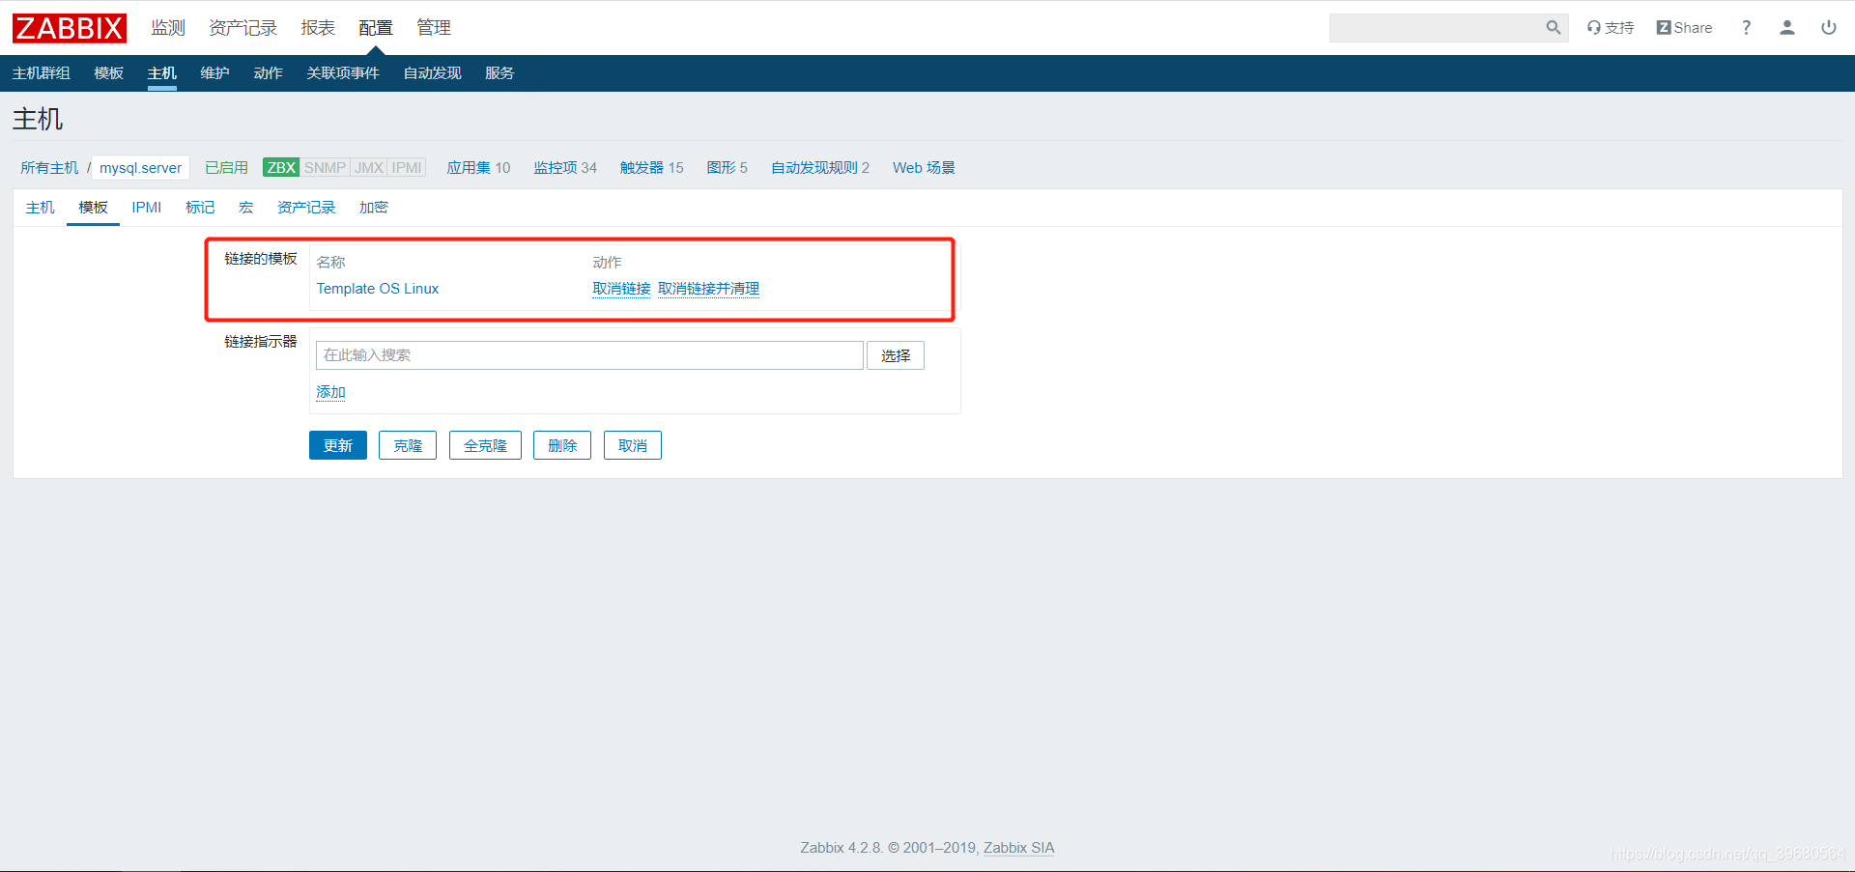Image resolution: width=1855 pixels, height=872 pixels.
Task: Open the 资产记录 top menu
Action: click(243, 28)
